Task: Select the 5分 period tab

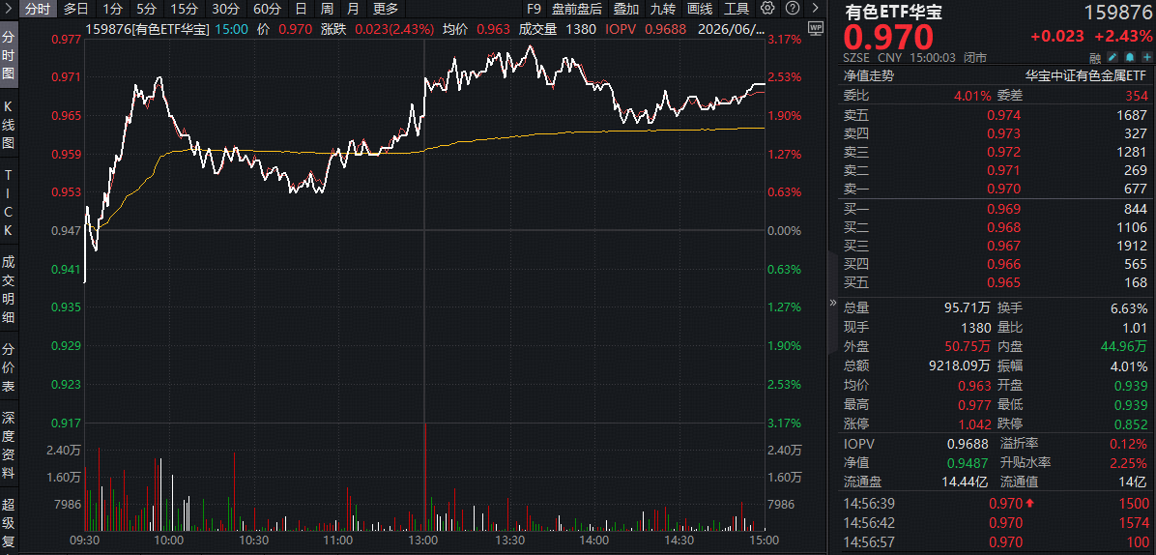Action: click(x=146, y=9)
